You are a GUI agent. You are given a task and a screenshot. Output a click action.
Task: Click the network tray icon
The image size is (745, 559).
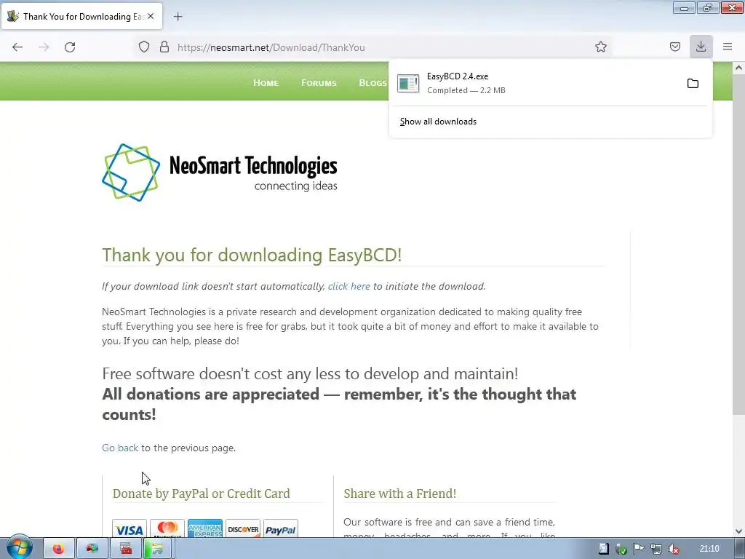tap(656, 549)
